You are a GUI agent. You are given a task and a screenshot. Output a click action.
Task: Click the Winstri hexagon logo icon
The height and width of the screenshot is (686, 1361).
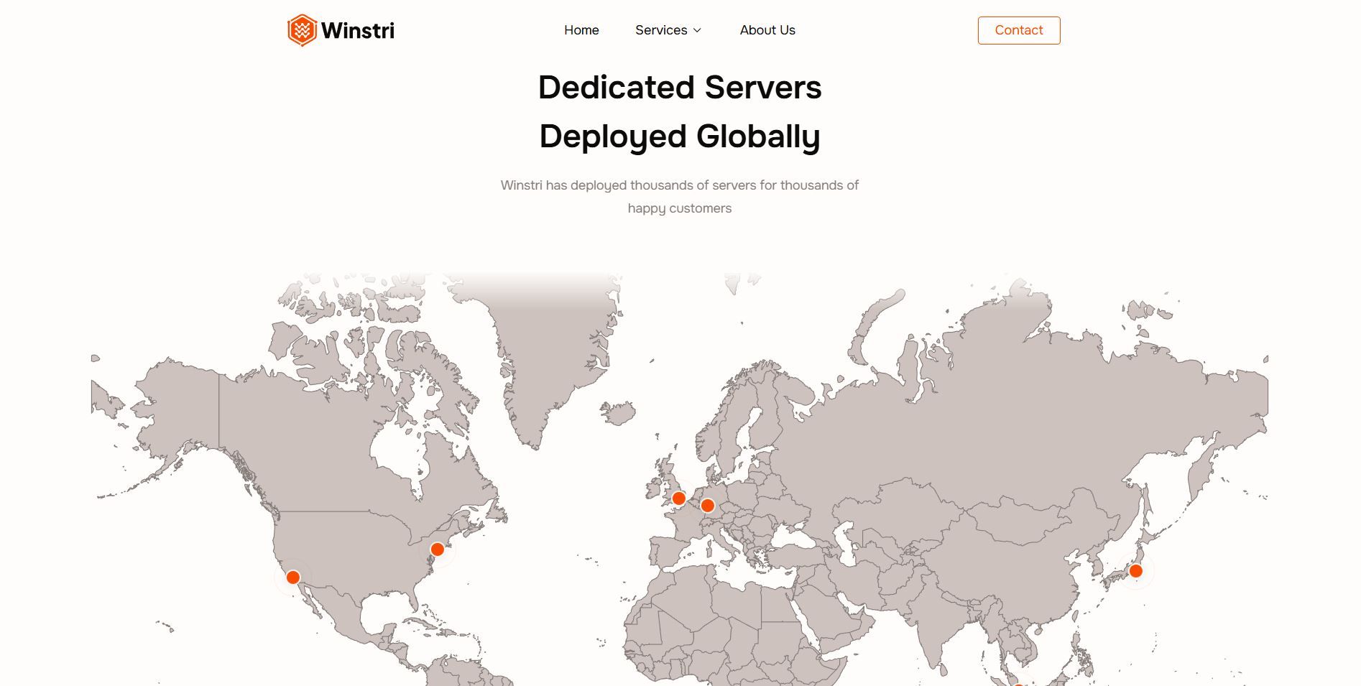[x=302, y=30]
